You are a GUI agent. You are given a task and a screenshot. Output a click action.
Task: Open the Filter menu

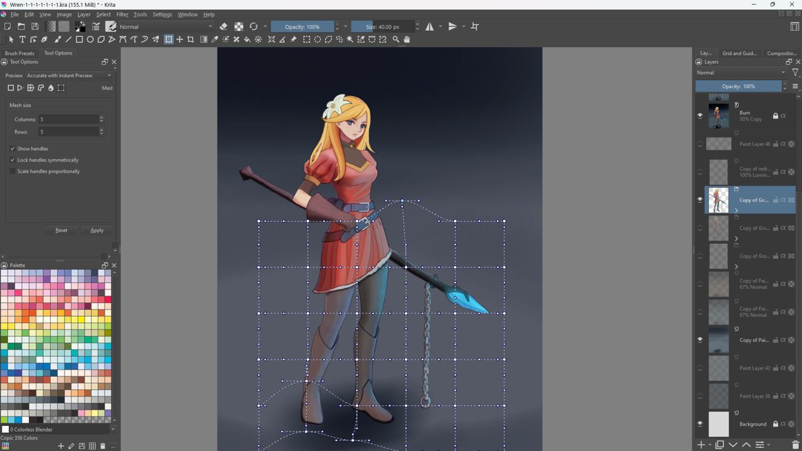(x=122, y=14)
